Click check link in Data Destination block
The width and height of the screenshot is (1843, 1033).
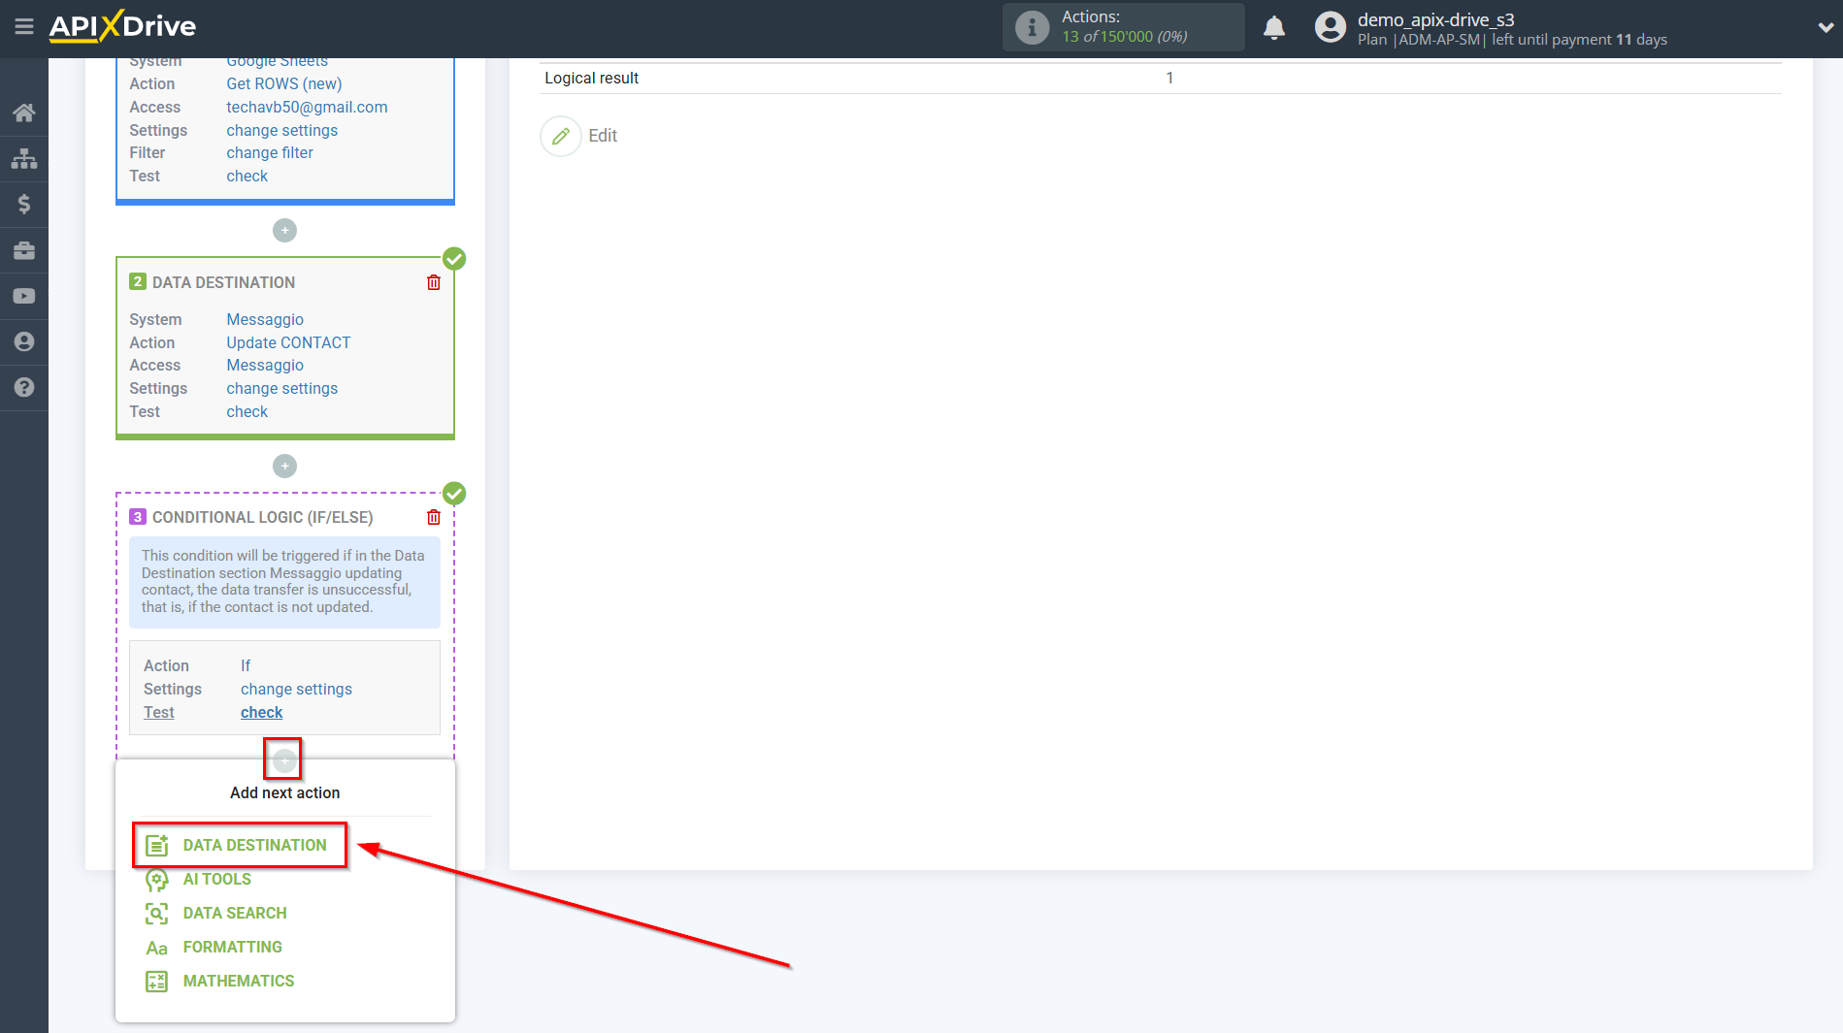[247, 411]
